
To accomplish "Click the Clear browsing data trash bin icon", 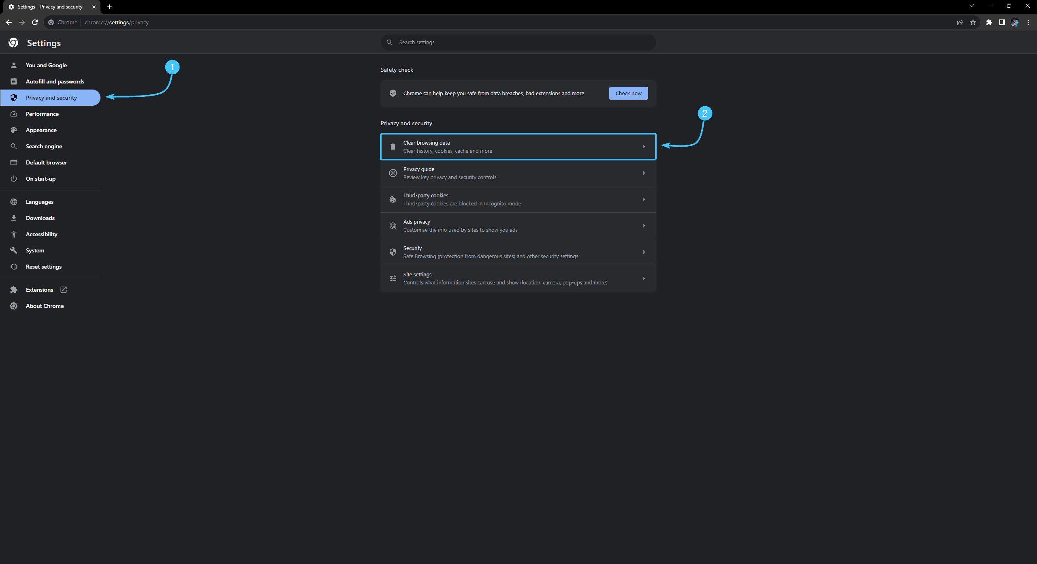I will [x=393, y=146].
